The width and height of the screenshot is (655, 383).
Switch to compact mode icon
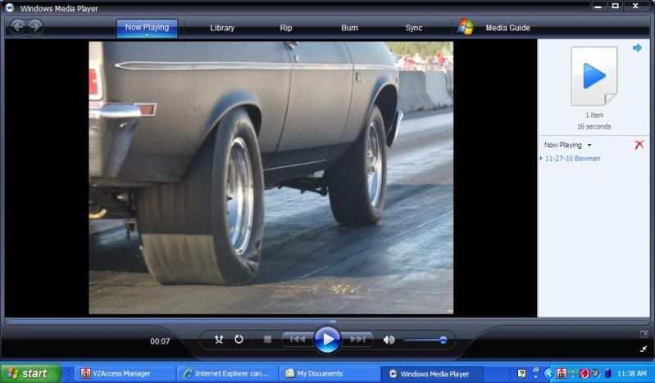[644, 349]
